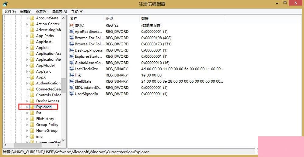Select the ConnectedSea key
The image size is (304, 157).
pyautogui.click(x=48, y=89)
